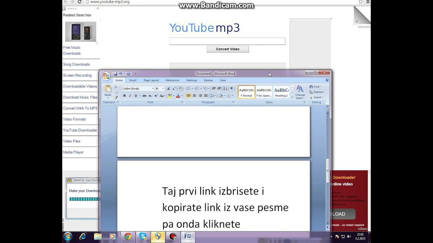Open the line spacing dropdown
Image resolution: width=433 pixels, height=243 pixels.
click(x=213, y=96)
